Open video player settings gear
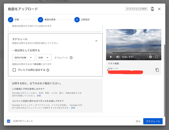The height and width of the screenshot is (130, 169). 151,57
